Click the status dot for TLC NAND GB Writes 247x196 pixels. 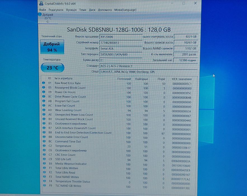[x=44, y=185]
